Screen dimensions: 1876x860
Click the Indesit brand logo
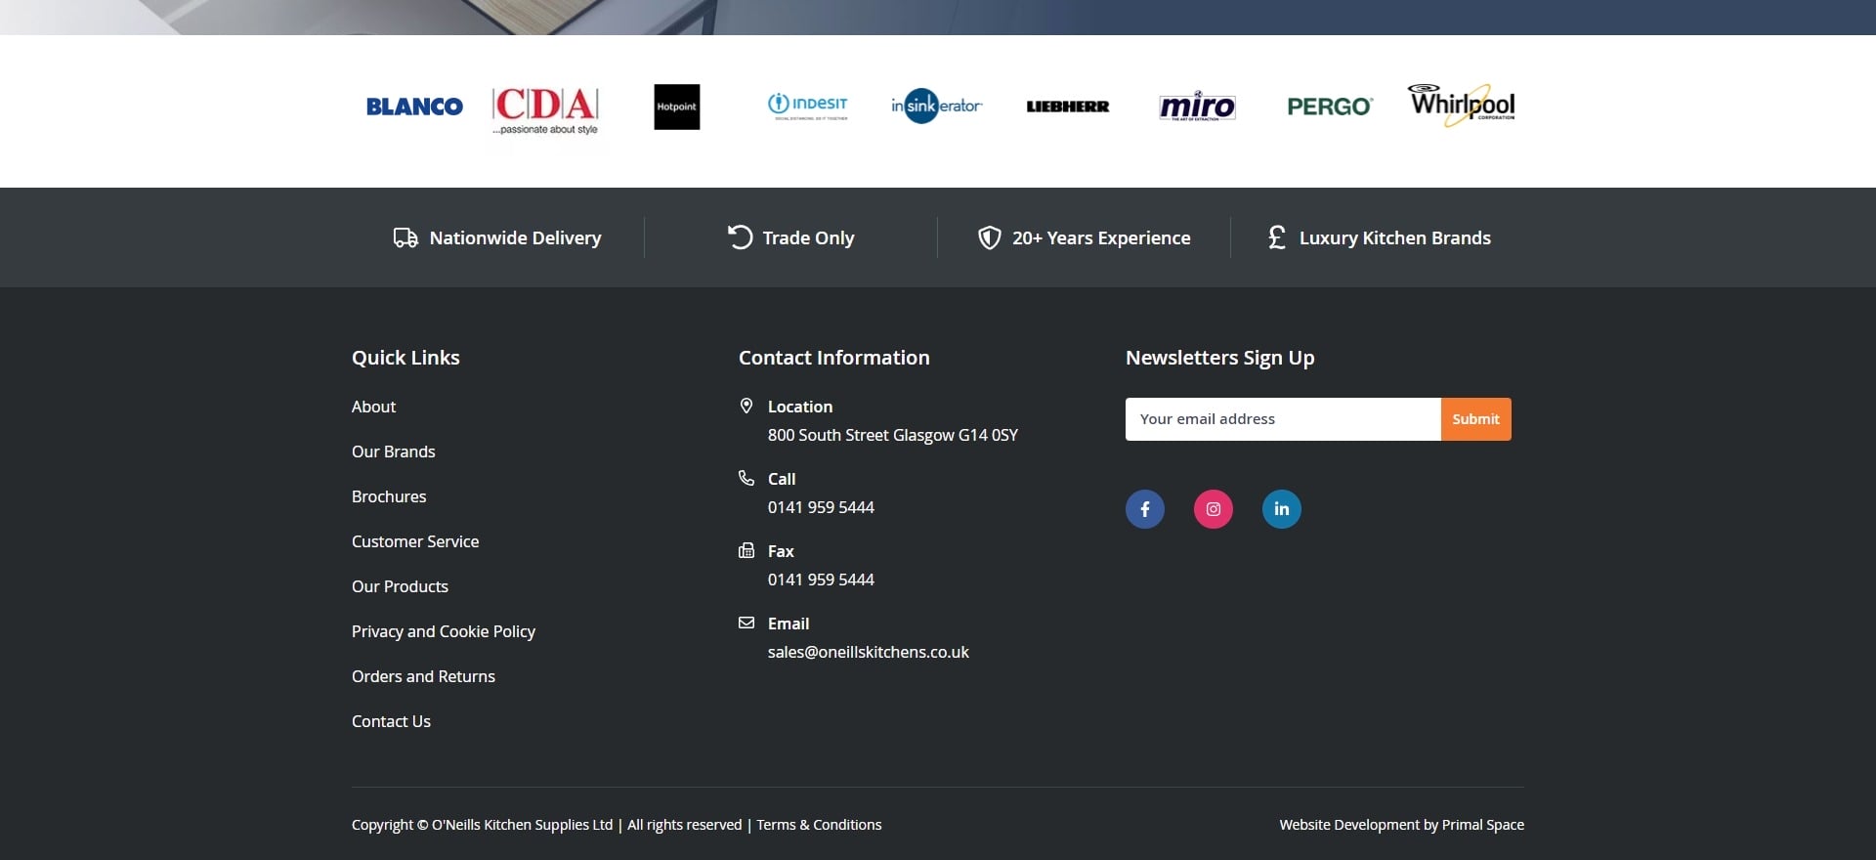point(808,106)
